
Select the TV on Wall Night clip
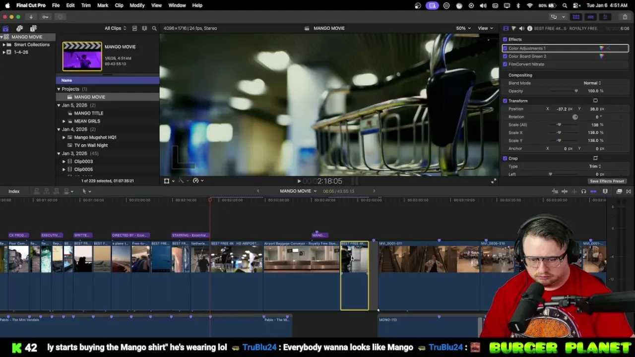pyautogui.click(x=91, y=145)
